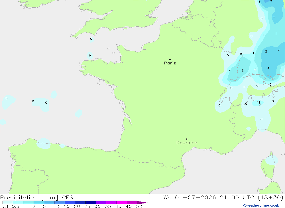
Task: Open the weatheronline.co.uk copyright link
Action: pyautogui.click(x=261, y=205)
